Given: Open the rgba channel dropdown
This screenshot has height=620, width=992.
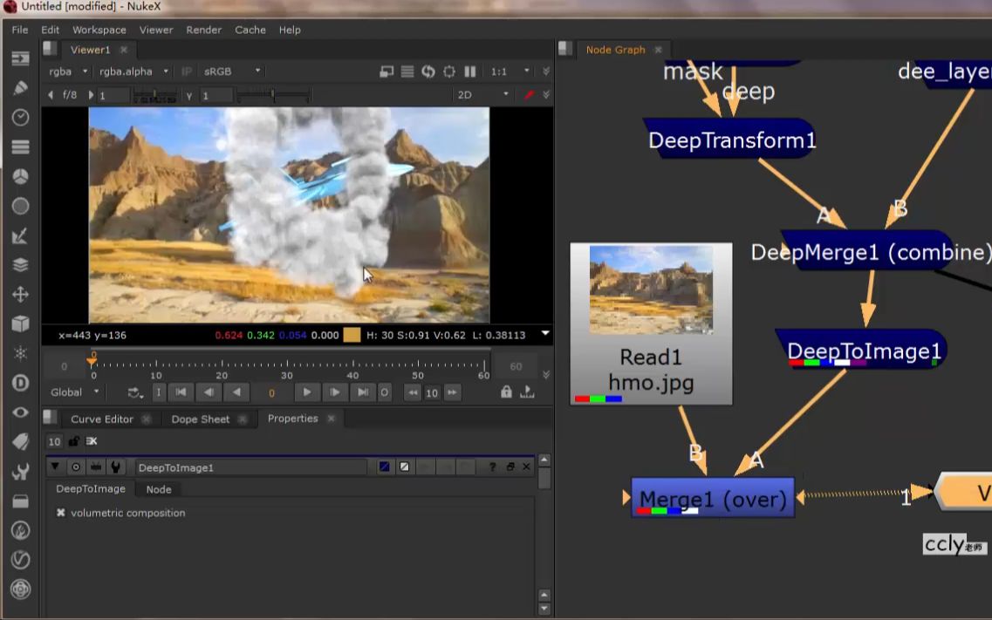Looking at the screenshot, I should pyautogui.click(x=69, y=72).
